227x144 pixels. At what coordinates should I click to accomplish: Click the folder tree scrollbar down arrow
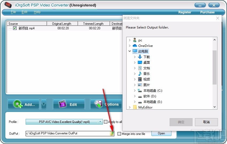pyautogui.click(x=214, y=107)
